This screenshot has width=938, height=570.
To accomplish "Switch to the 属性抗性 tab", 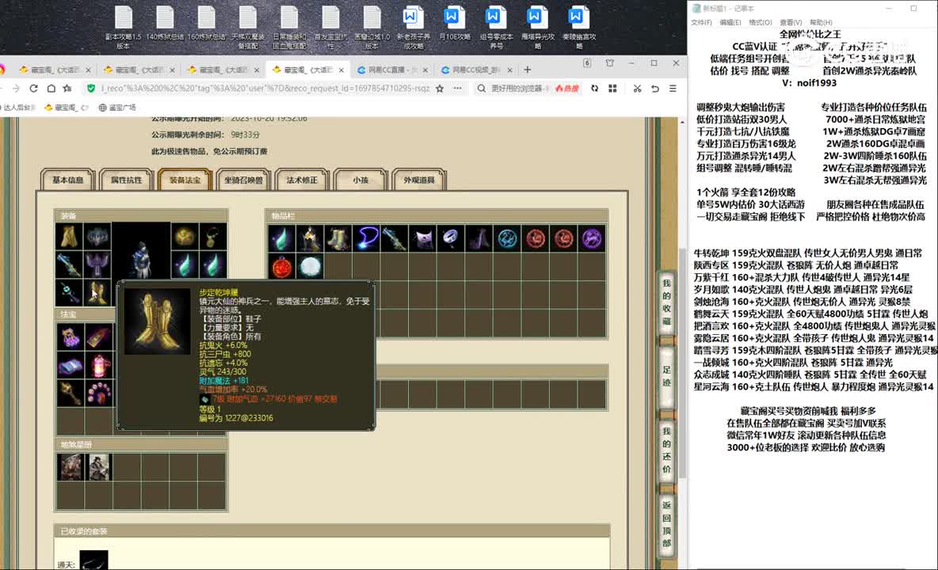I will tap(126, 180).
